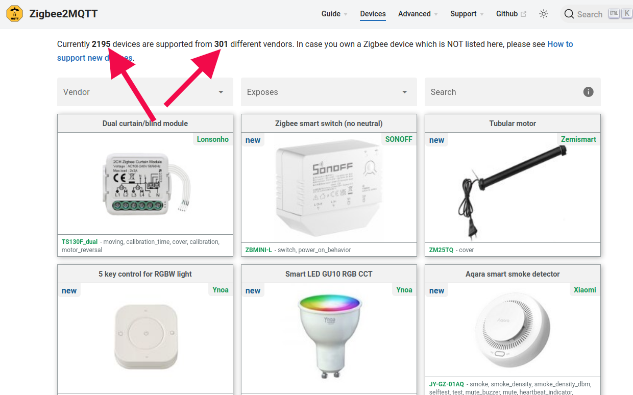This screenshot has height=395, width=633.
Task: Click new badge on 5 key control card
Action: tap(69, 291)
